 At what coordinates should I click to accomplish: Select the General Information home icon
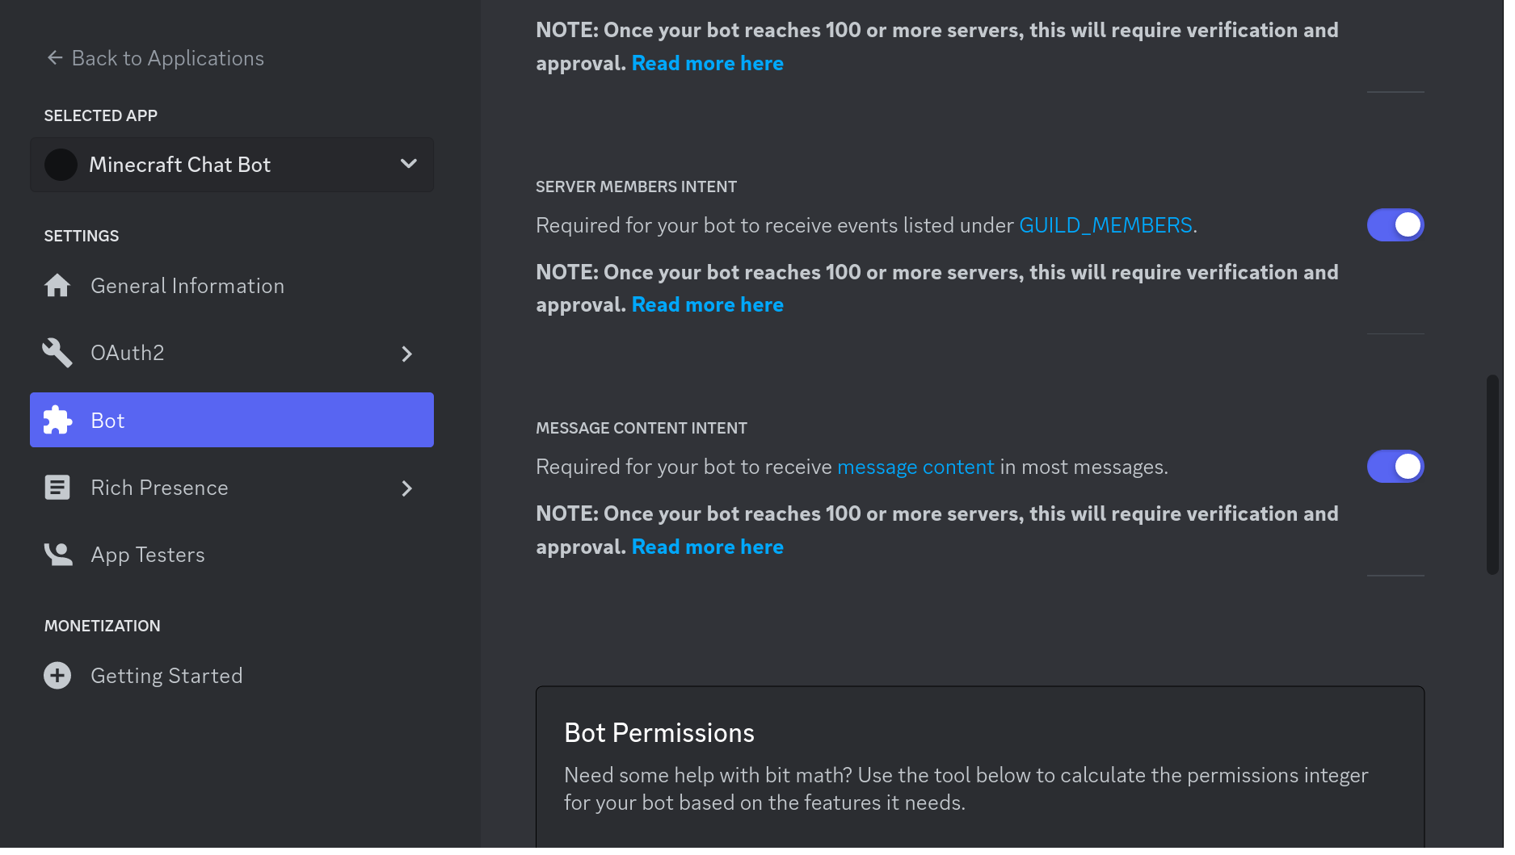pyautogui.click(x=57, y=285)
